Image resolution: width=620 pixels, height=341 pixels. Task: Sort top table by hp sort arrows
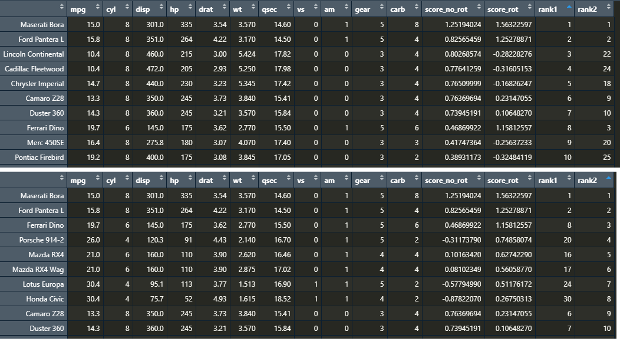tap(190, 6)
